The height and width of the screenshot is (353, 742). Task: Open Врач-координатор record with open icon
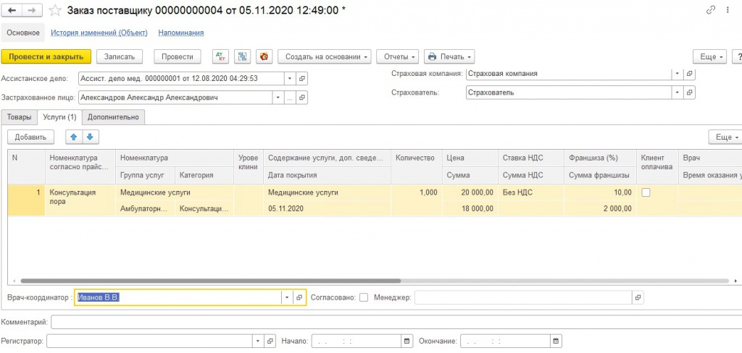click(299, 298)
